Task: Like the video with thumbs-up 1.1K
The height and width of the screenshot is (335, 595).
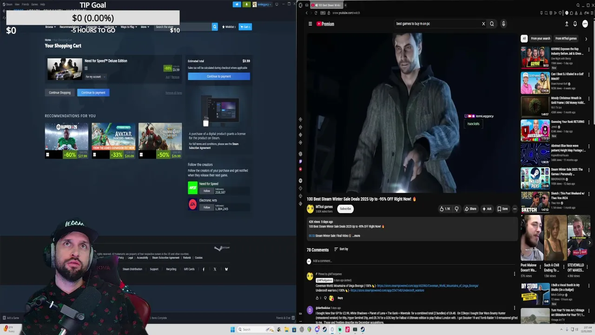Action: 445,209
